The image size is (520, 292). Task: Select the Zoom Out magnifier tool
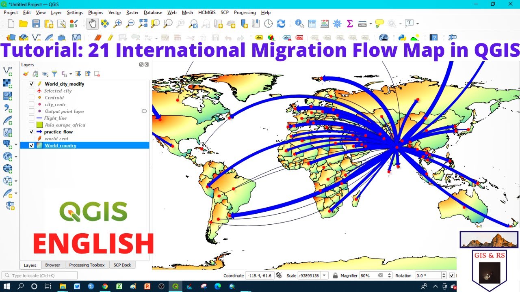coord(130,24)
